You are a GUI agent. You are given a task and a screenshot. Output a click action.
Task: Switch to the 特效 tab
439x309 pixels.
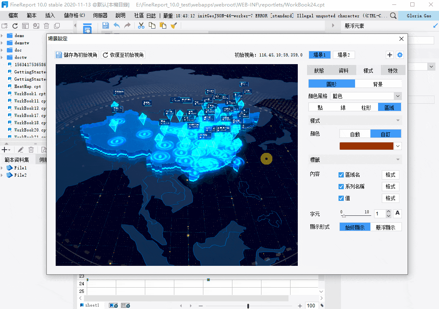393,71
